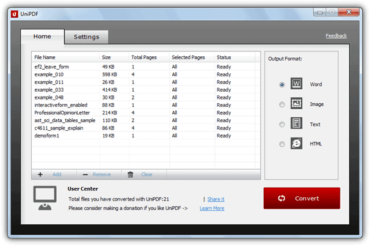Click Add to add a file
The width and height of the screenshot is (370, 245).
pos(57,174)
